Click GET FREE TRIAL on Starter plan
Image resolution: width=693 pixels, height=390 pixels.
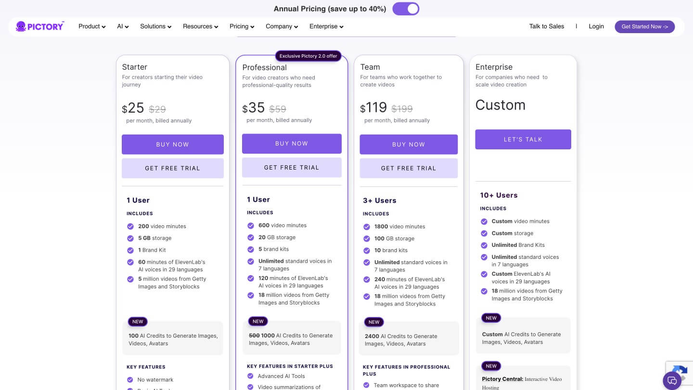pyautogui.click(x=173, y=169)
